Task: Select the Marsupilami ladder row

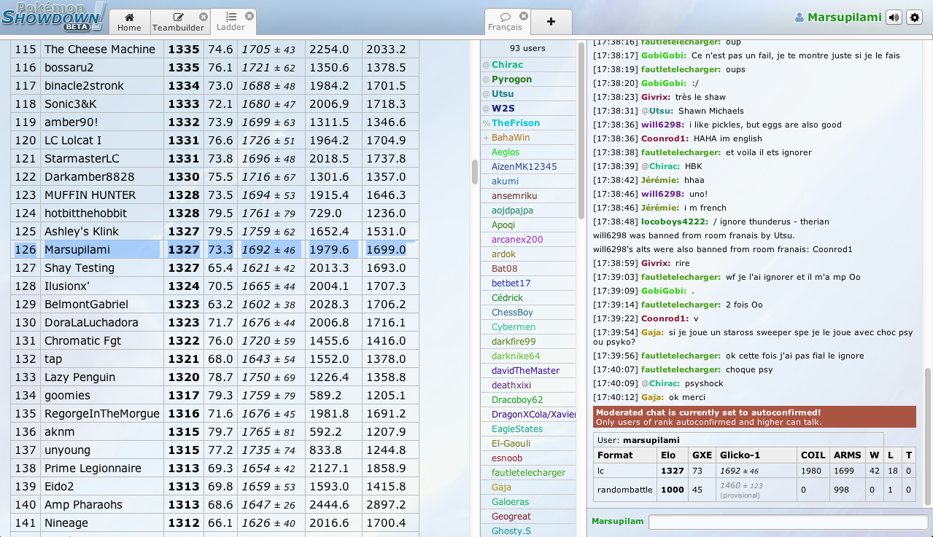Action: pos(214,250)
